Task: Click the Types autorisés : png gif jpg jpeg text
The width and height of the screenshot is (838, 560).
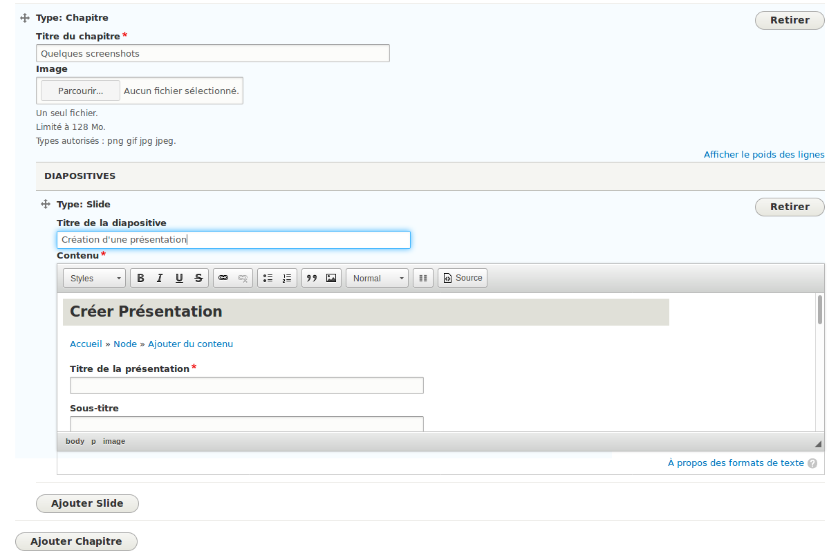Action: (x=106, y=141)
